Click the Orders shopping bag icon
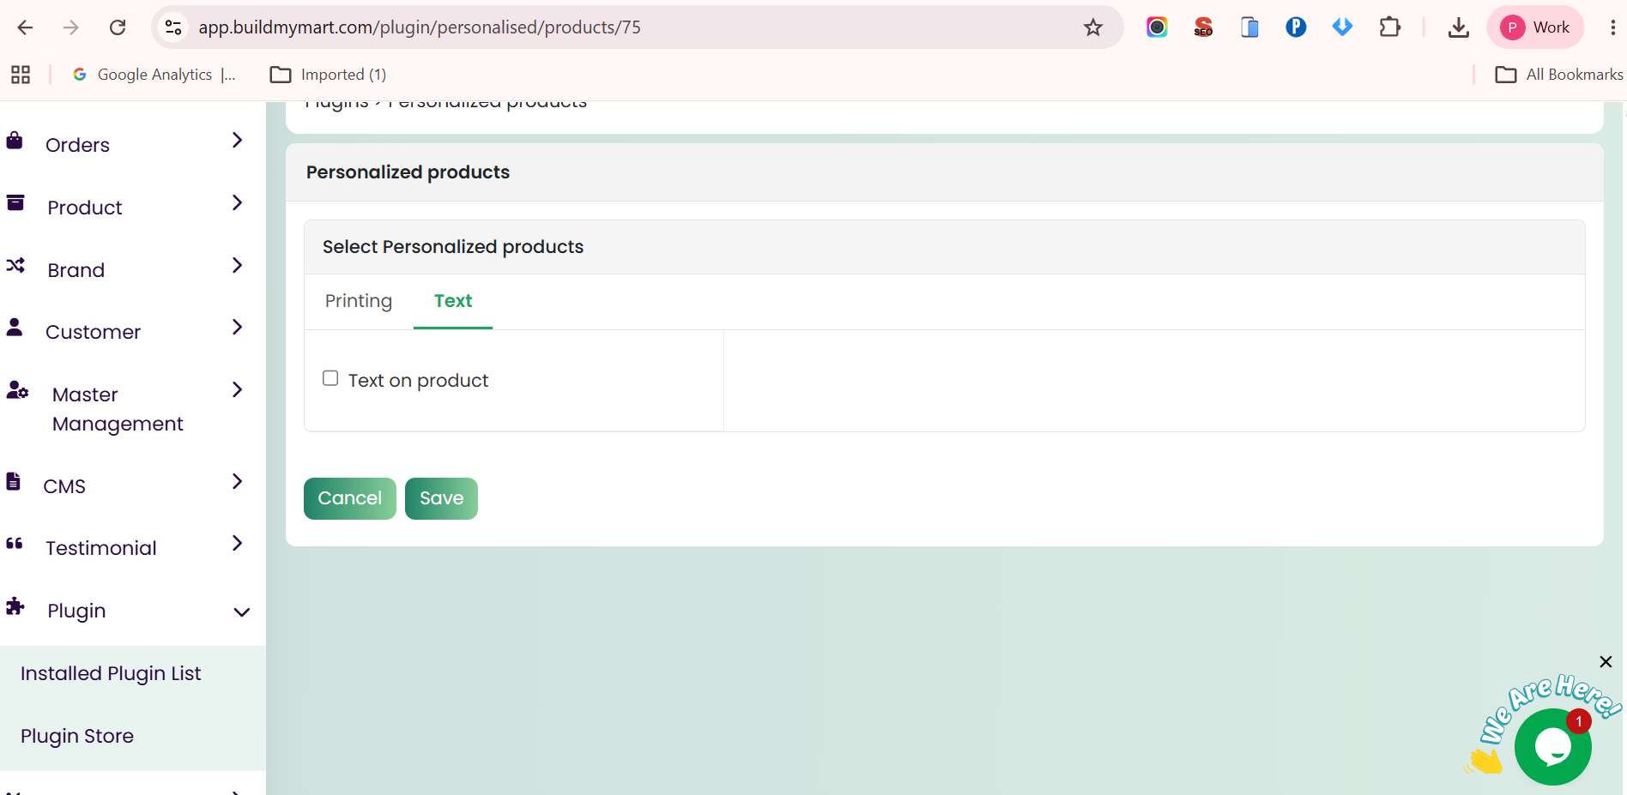This screenshot has width=1627, height=795. pyautogui.click(x=15, y=141)
